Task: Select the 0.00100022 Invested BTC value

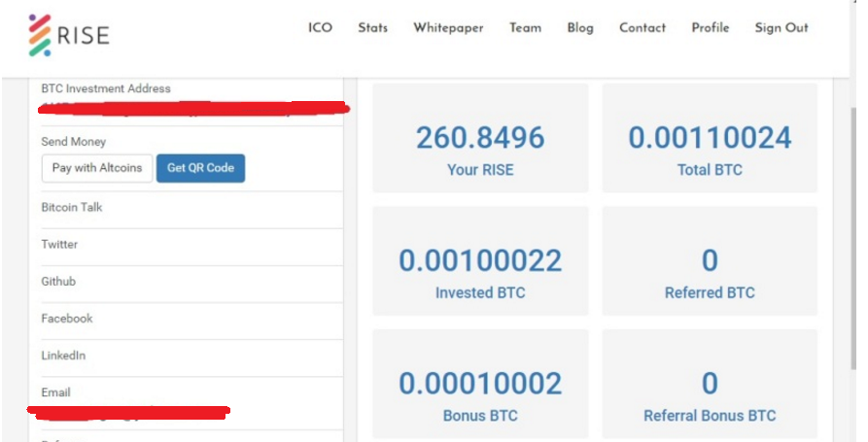Action: click(480, 260)
